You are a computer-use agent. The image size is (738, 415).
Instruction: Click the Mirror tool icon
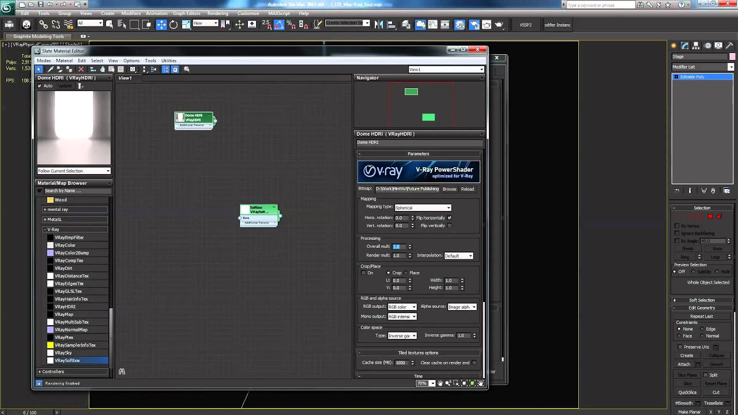pyautogui.click(x=379, y=25)
